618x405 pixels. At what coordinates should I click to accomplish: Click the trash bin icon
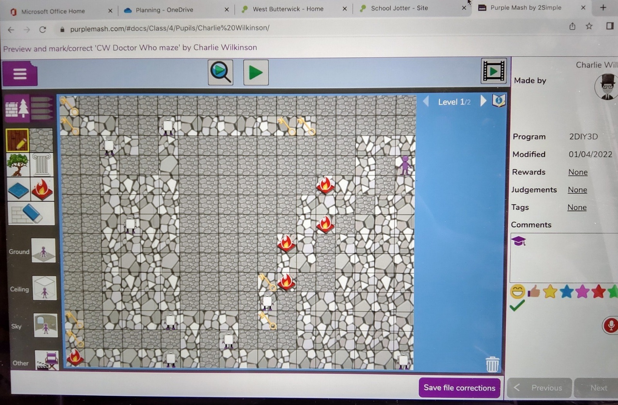coord(492,364)
